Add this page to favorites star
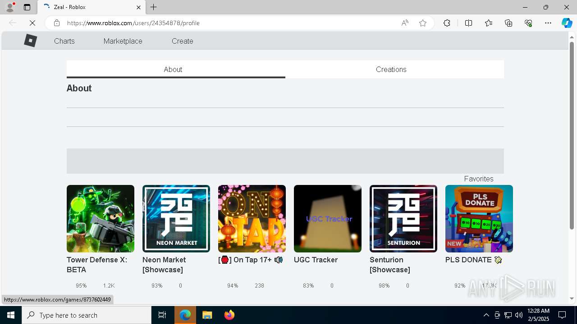Screen dimensions: 577x324 click(423, 23)
